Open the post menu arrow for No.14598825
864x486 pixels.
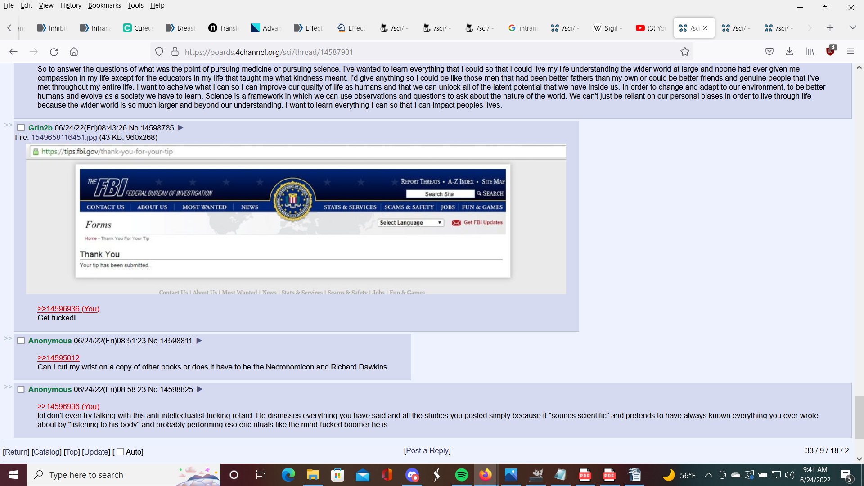[x=200, y=389]
